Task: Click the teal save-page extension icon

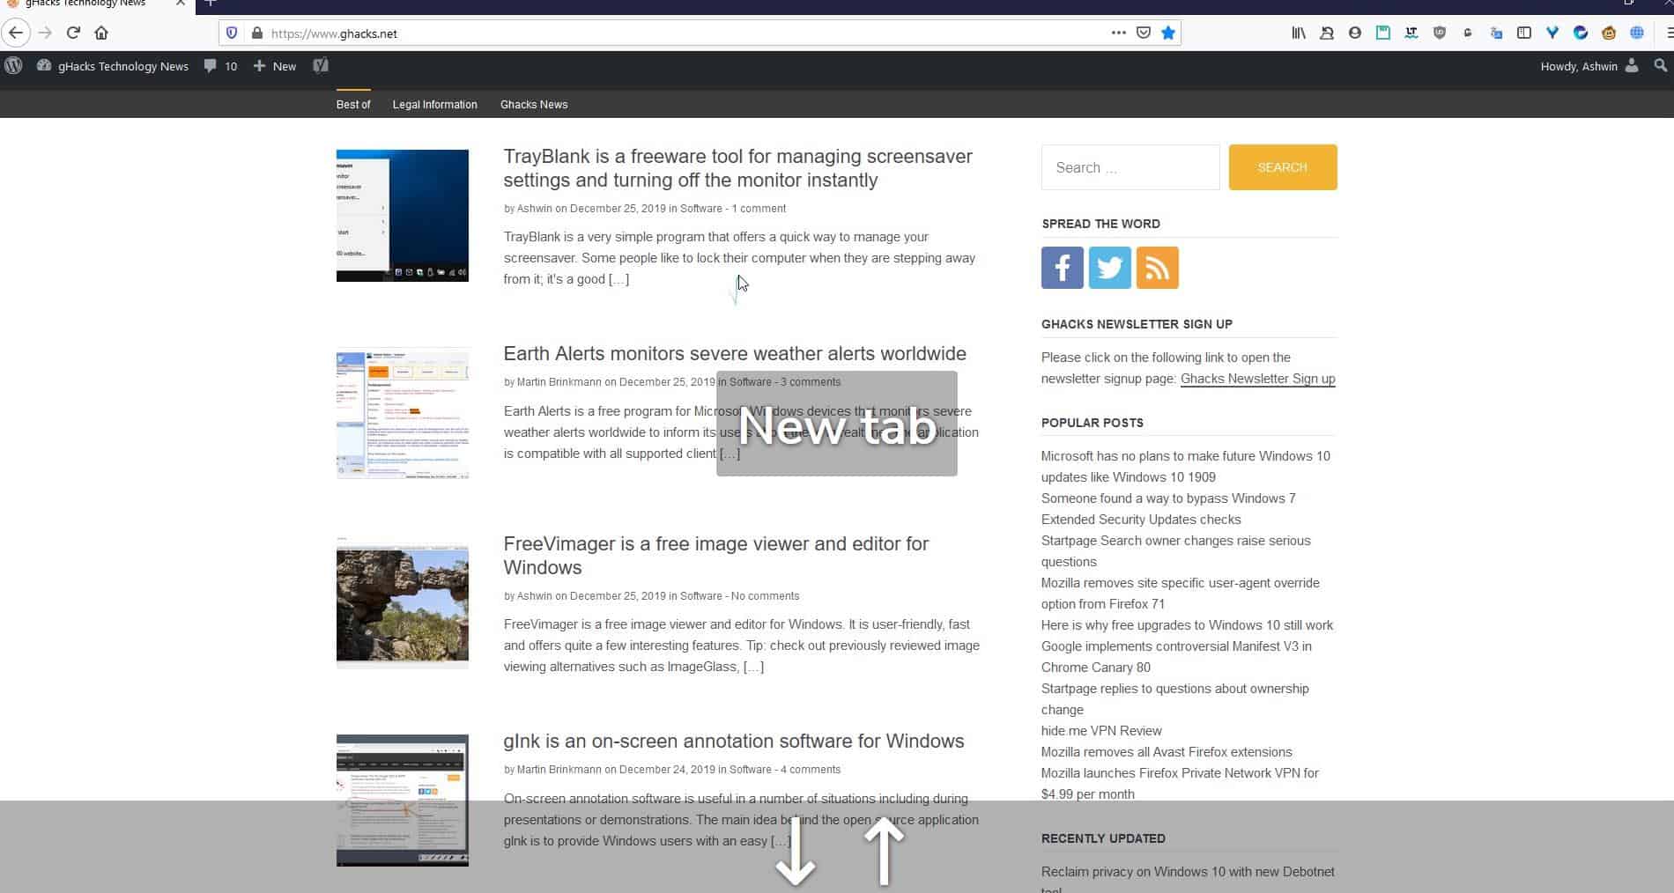Action: point(1383,33)
